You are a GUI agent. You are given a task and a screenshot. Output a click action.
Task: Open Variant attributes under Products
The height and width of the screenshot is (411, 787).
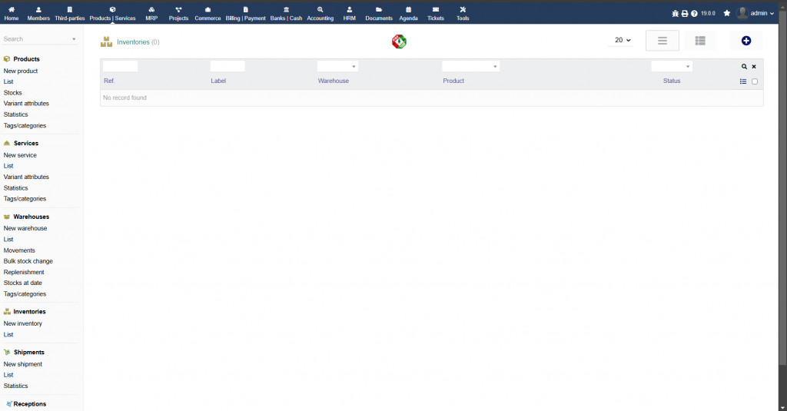click(x=26, y=104)
